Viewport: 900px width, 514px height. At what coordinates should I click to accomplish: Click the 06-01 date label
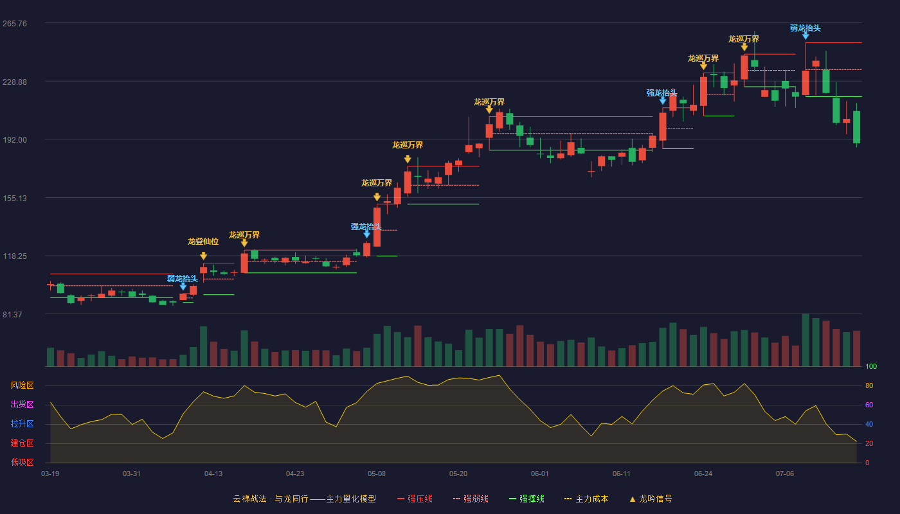pyautogui.click(x=540, y=474)
